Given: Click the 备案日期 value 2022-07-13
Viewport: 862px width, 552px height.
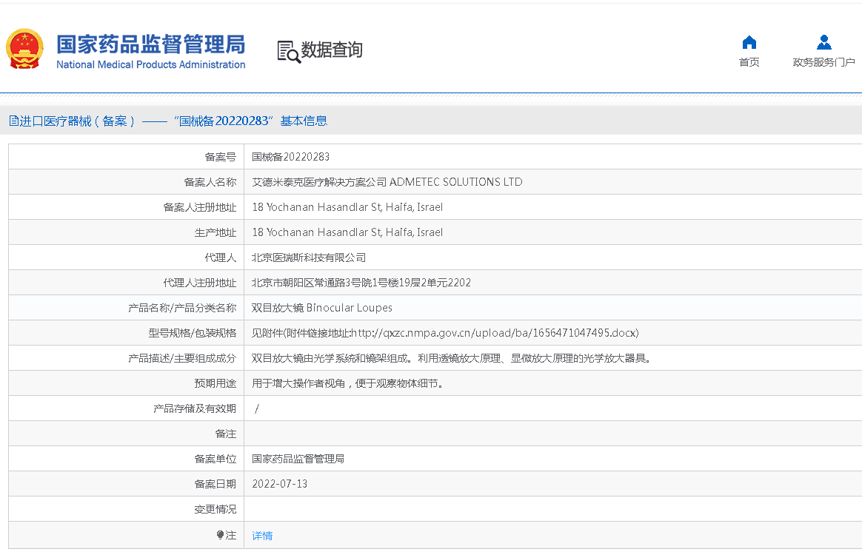Looking at the screenshot, I should [279, 484].
